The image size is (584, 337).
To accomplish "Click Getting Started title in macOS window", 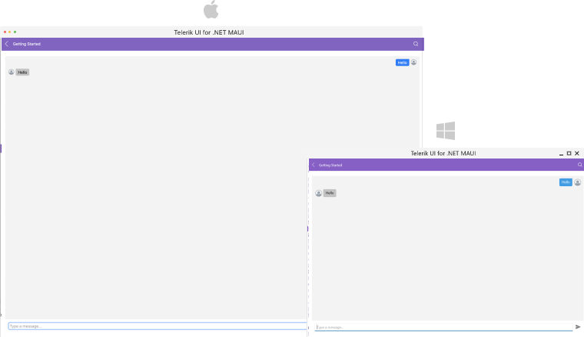I will pyautogui.click(x=27, y=44).
